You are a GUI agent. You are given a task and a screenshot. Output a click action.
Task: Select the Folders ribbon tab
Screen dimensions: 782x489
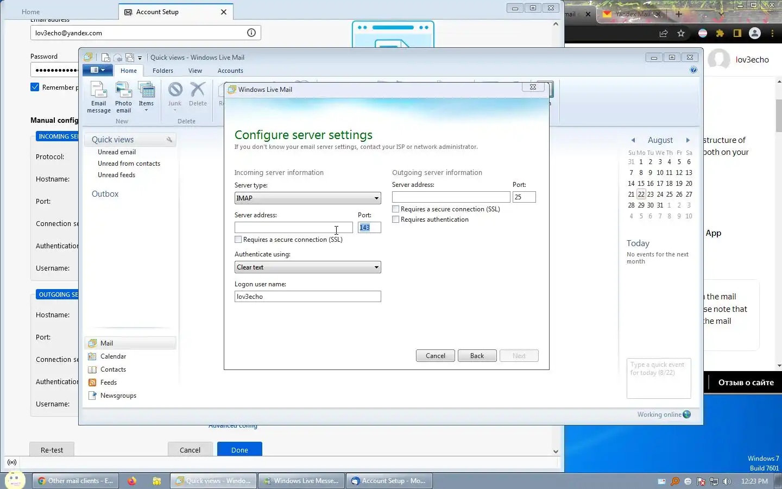(163, 71)
